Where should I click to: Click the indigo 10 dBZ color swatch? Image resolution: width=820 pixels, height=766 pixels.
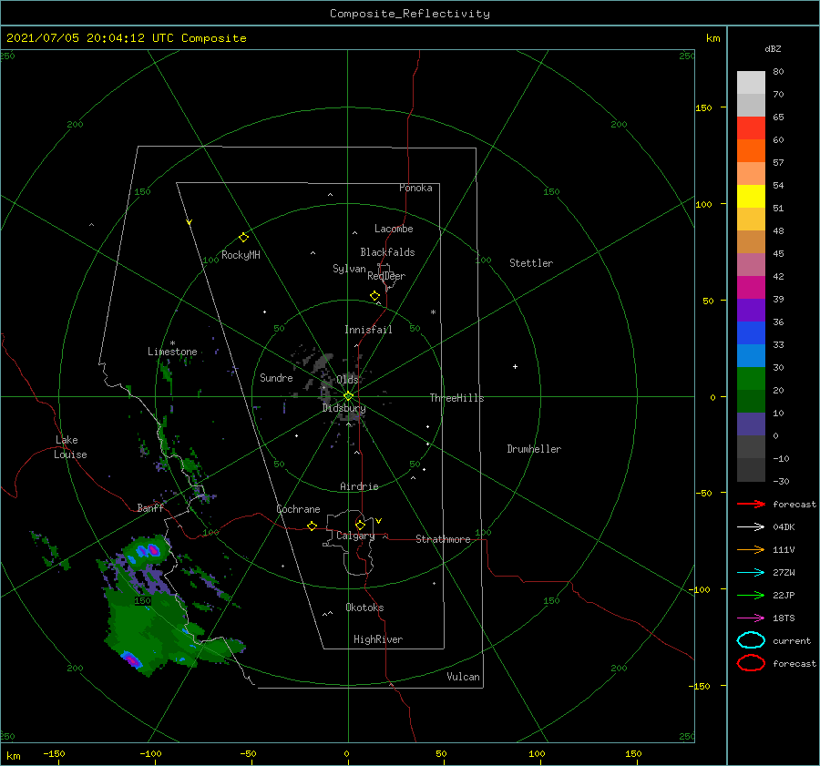point(751,424)
